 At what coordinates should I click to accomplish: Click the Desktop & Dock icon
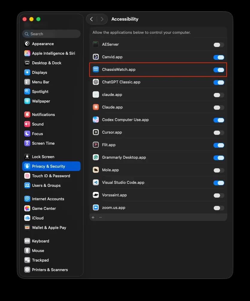tap(27, 63)
